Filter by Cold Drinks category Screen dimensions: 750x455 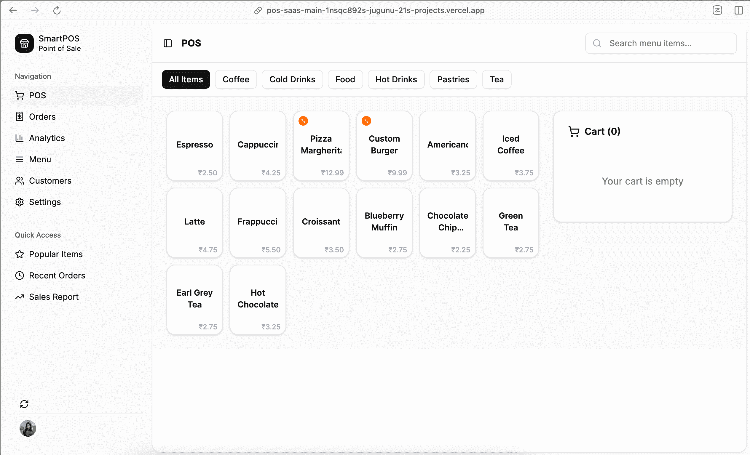[x=292, y=79]
